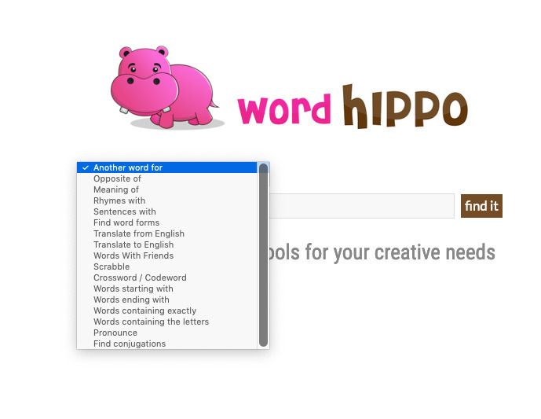Choose 'Translate from English' option
The height and width of the screenshot is (419, 541).
pos(139,233)
